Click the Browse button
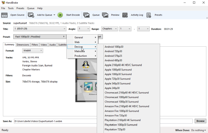The image size is (208, 133). [x=200, y=121]
